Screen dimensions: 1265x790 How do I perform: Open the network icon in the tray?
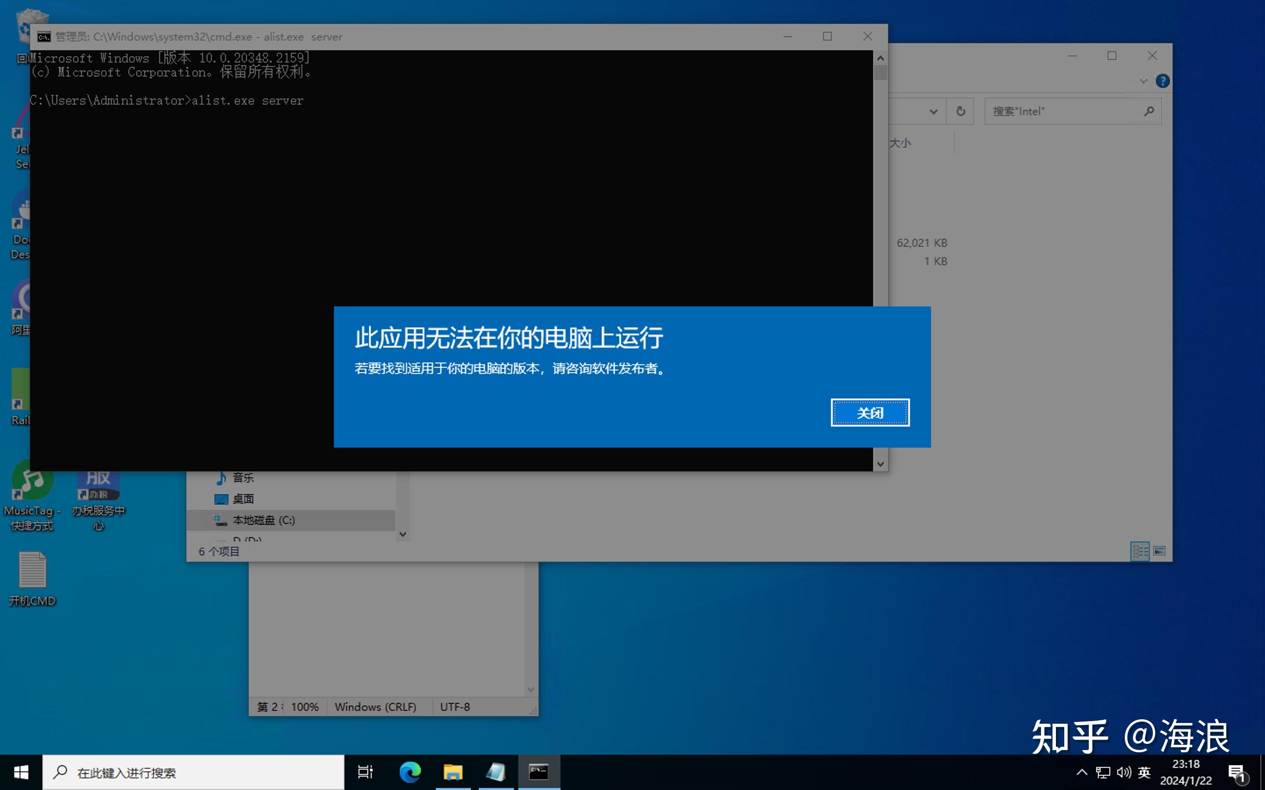pyautogui.click(x=1102, y=772)
